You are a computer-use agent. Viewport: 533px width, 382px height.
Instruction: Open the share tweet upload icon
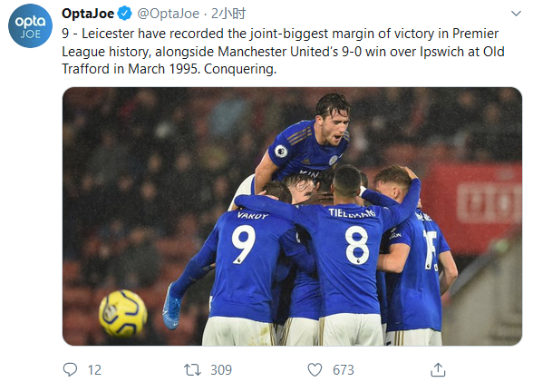[438, 370]
